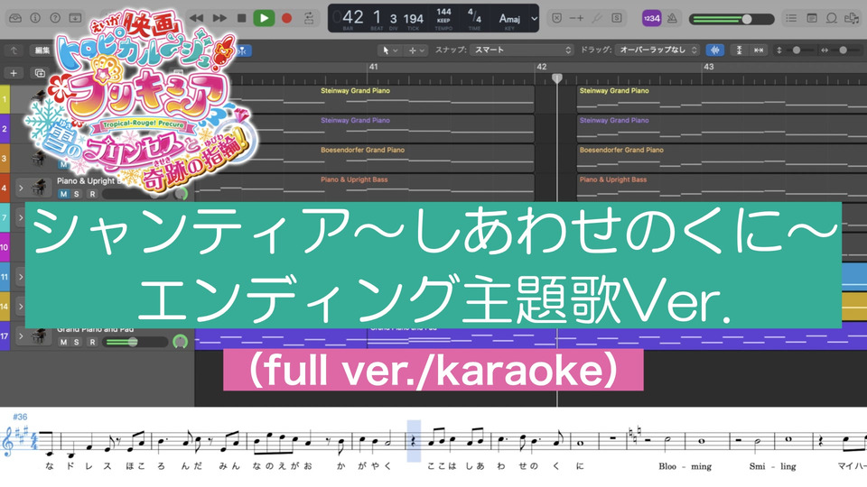The height and width of the screenshot is (487, 867).
Task: Click the duplicate track icon
Action: click(40, 73)
